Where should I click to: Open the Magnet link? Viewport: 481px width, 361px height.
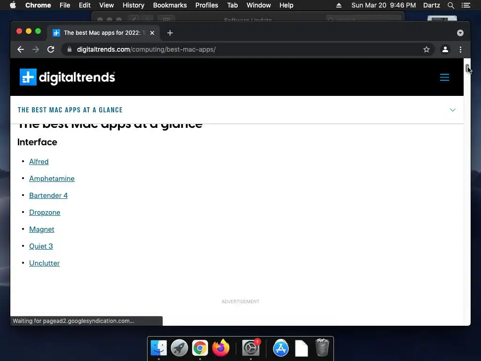pyautogui.click(x=42, y=229)
